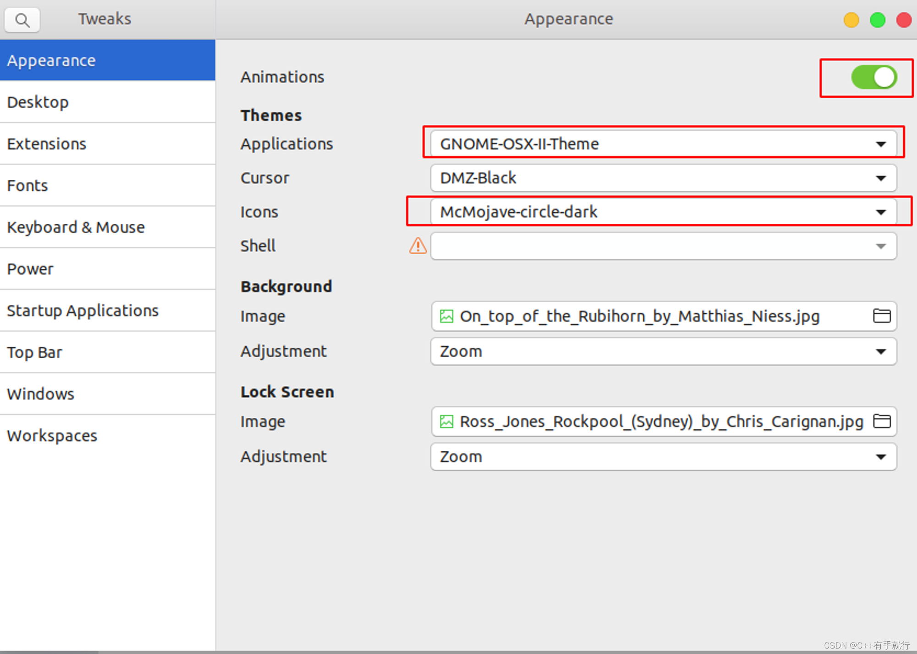Go to Startup Applications
This screenshot has width=917, height=654.
pyautogui.click(x=83, y=311)
